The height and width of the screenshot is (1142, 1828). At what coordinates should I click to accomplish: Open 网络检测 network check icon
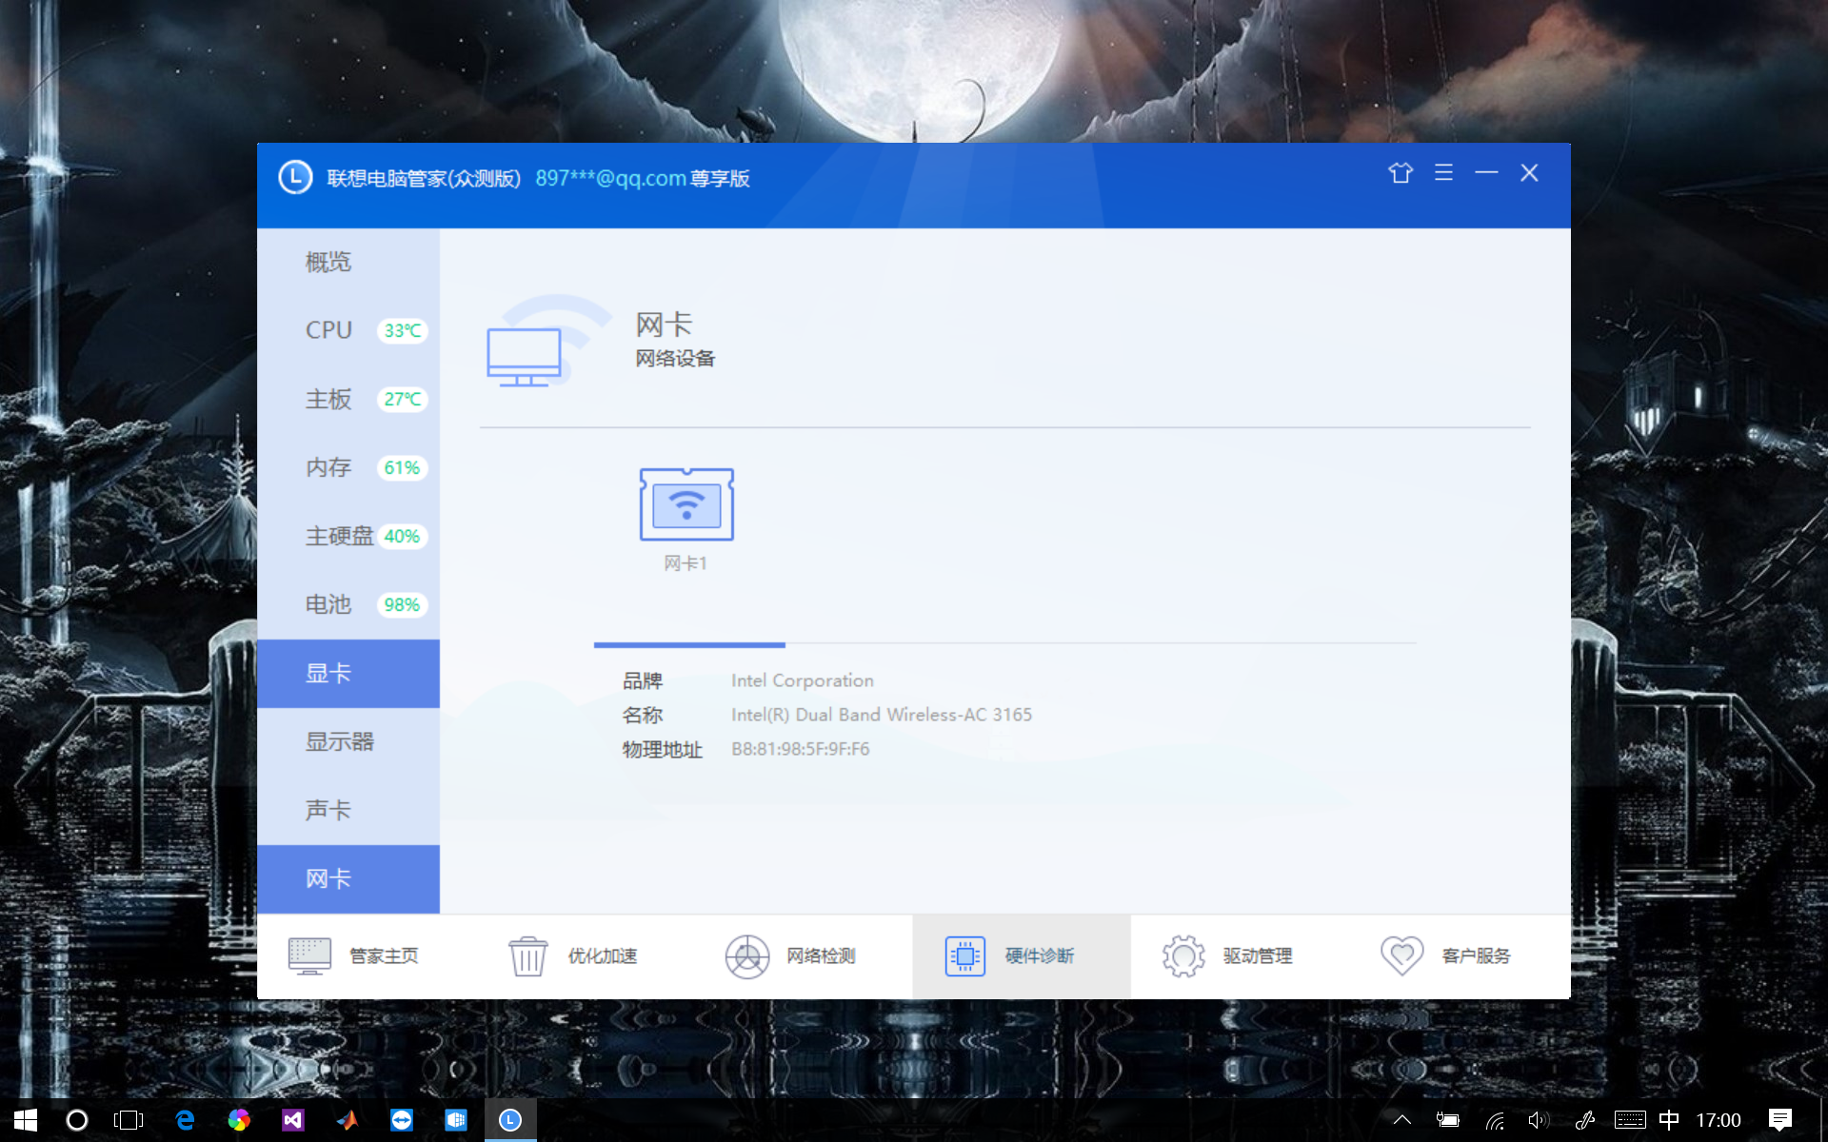pyautogui.click(x=747, y=956)
